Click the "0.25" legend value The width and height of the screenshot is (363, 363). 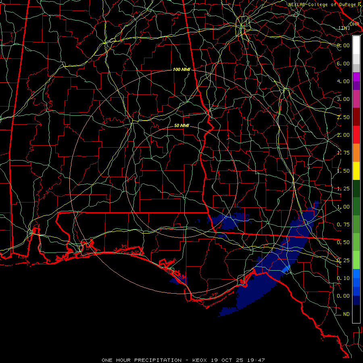coord(343,261)
